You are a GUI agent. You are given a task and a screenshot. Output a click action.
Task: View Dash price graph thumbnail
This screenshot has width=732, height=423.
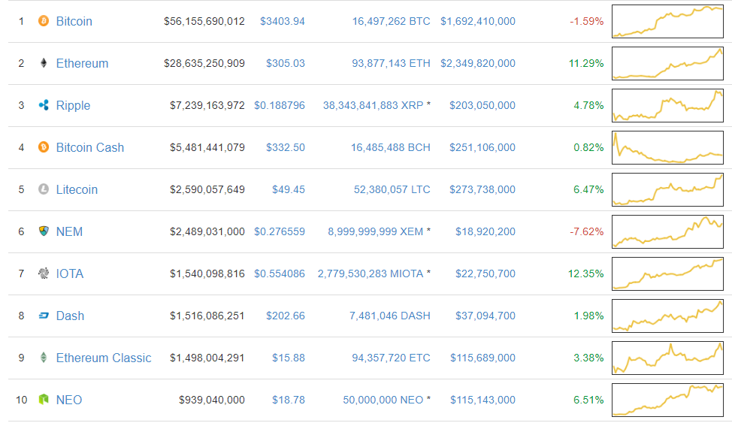tap(667, 316)
